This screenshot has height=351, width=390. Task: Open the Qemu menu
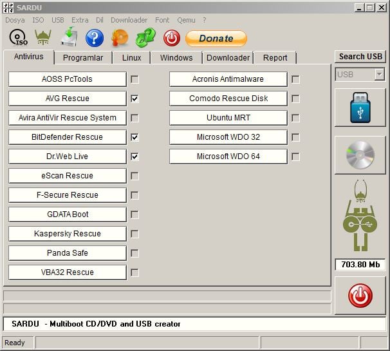coord(186,20)
